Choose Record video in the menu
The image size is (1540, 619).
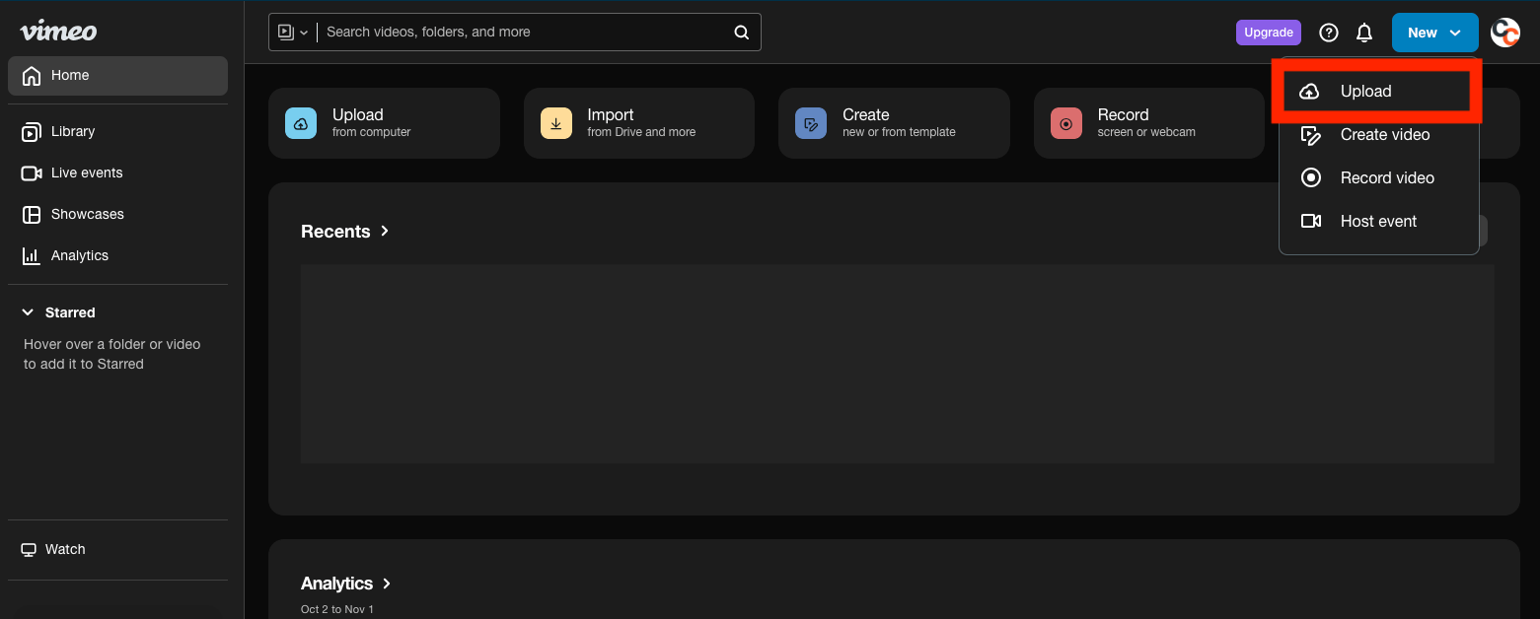pos(1386,178)
